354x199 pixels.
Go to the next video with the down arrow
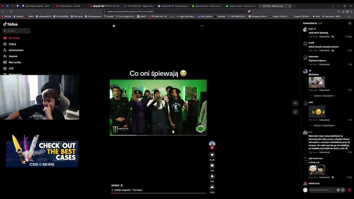click(295, 112)
